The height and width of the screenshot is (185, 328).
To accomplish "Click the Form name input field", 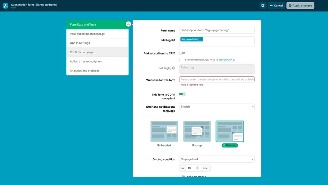I will click(x=217, y=30).
